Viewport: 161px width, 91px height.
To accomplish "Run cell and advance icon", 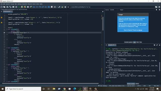I will point(25,7).
